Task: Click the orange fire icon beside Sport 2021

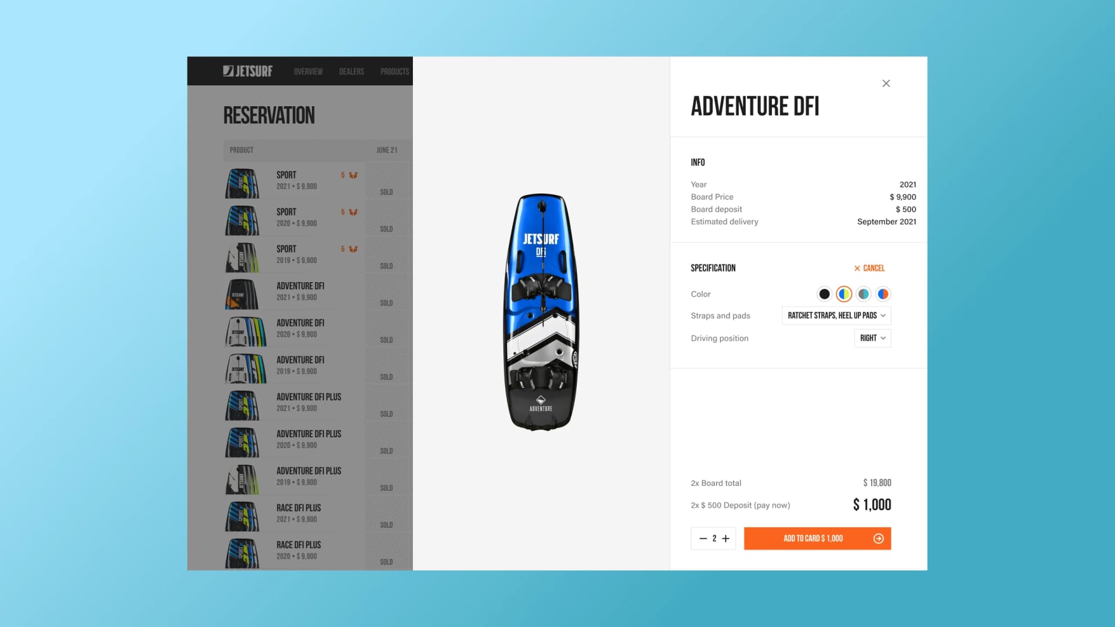Action: [x=353, y=175]
